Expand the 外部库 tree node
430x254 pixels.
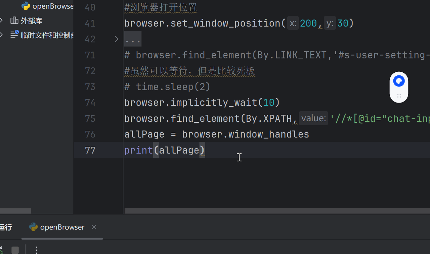coord(2,21)
